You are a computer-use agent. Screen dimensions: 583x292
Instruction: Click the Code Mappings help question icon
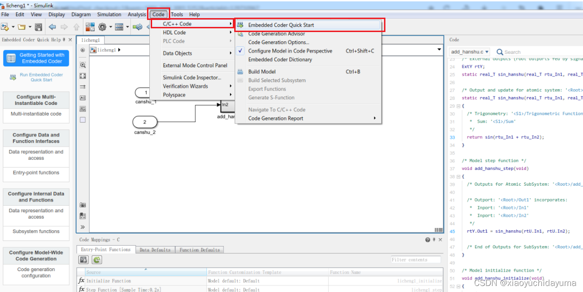[x=428, y=240]
